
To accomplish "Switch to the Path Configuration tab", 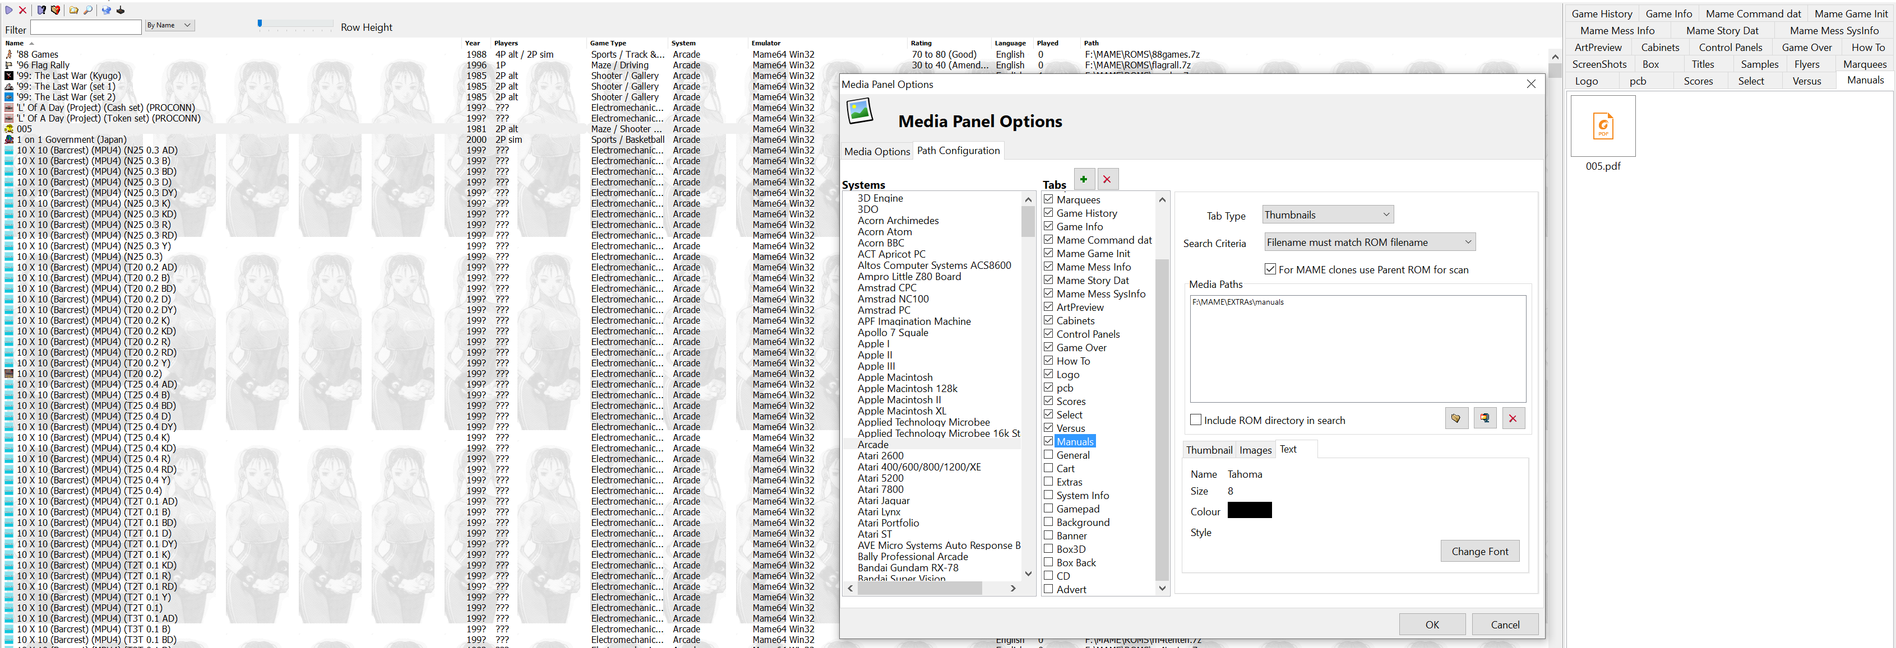I will (x=958, y=150).
